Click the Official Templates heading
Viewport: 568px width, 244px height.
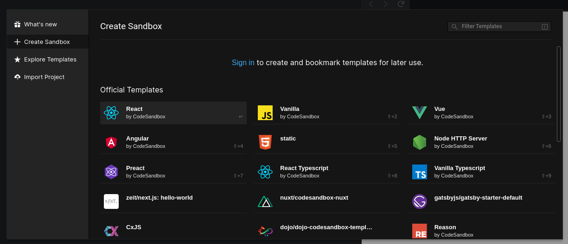[x=132, y=90]
